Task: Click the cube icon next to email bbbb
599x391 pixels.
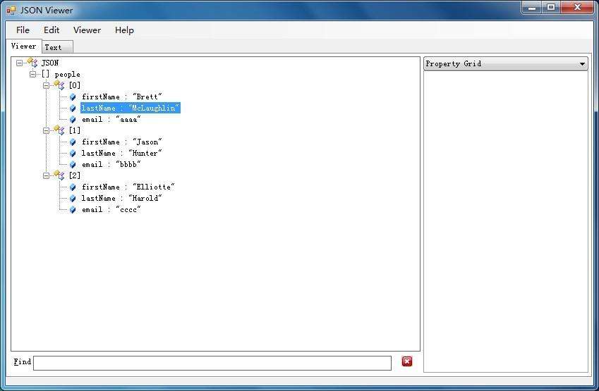Action: [73, 164]
